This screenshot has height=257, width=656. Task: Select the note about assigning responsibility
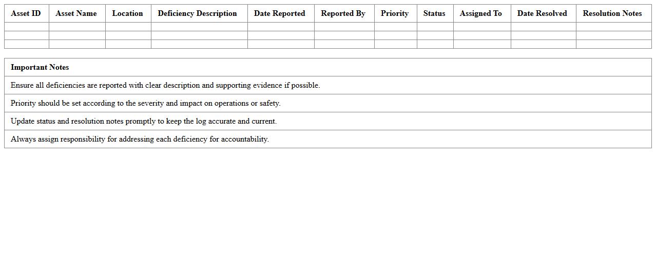[140, 139]
